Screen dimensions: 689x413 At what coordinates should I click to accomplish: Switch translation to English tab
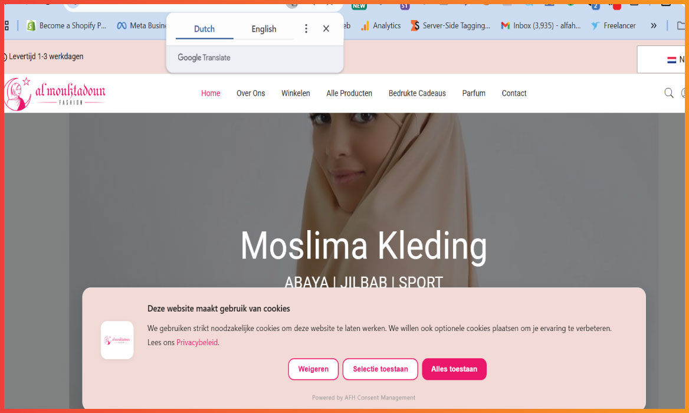point(264,29)
